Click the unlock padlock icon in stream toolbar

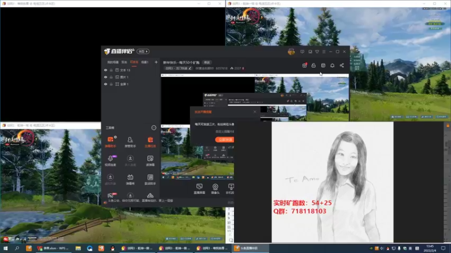coord(313,65)
